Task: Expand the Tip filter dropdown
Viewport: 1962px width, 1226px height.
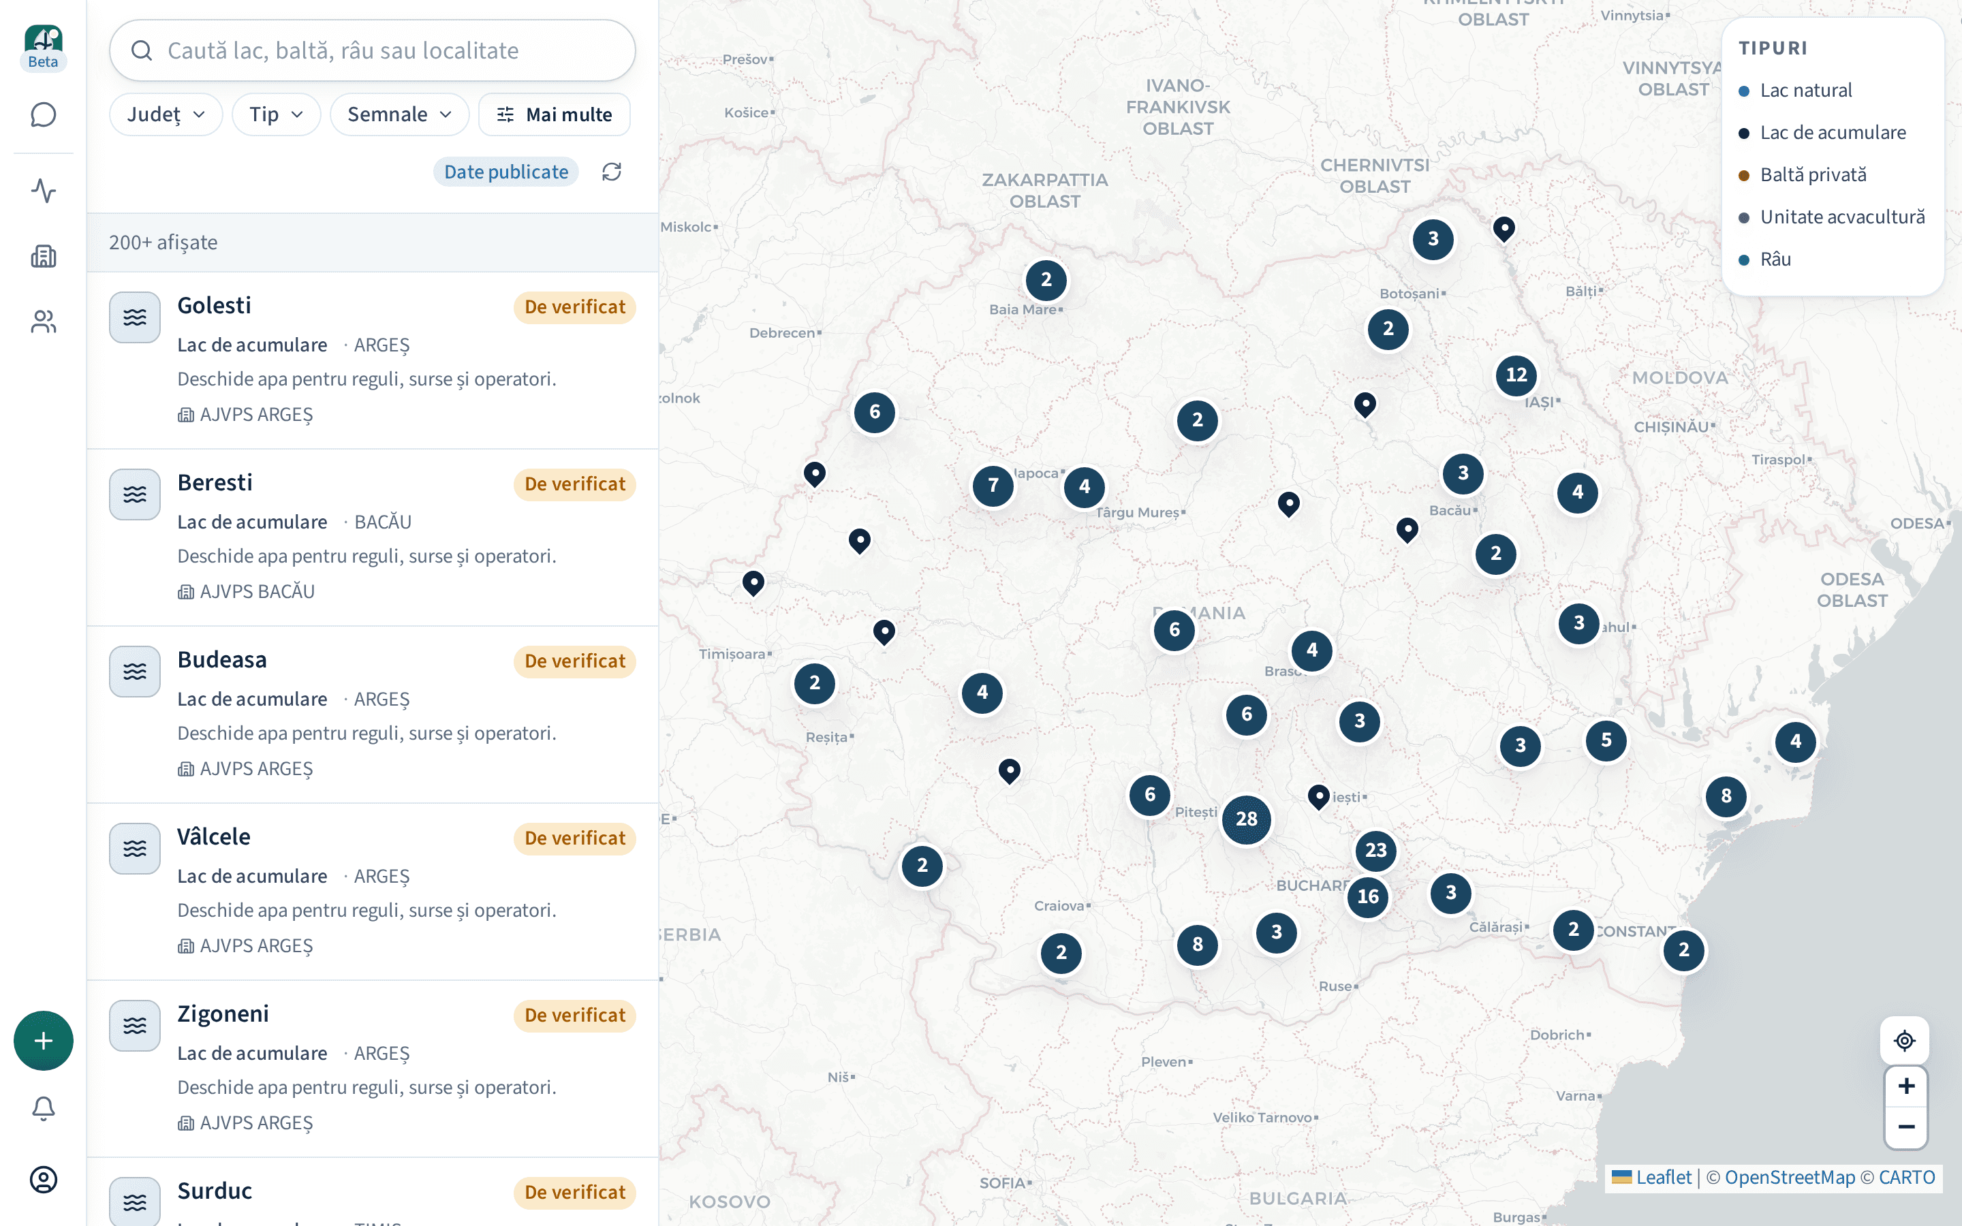Action: [x=276, y=114]
